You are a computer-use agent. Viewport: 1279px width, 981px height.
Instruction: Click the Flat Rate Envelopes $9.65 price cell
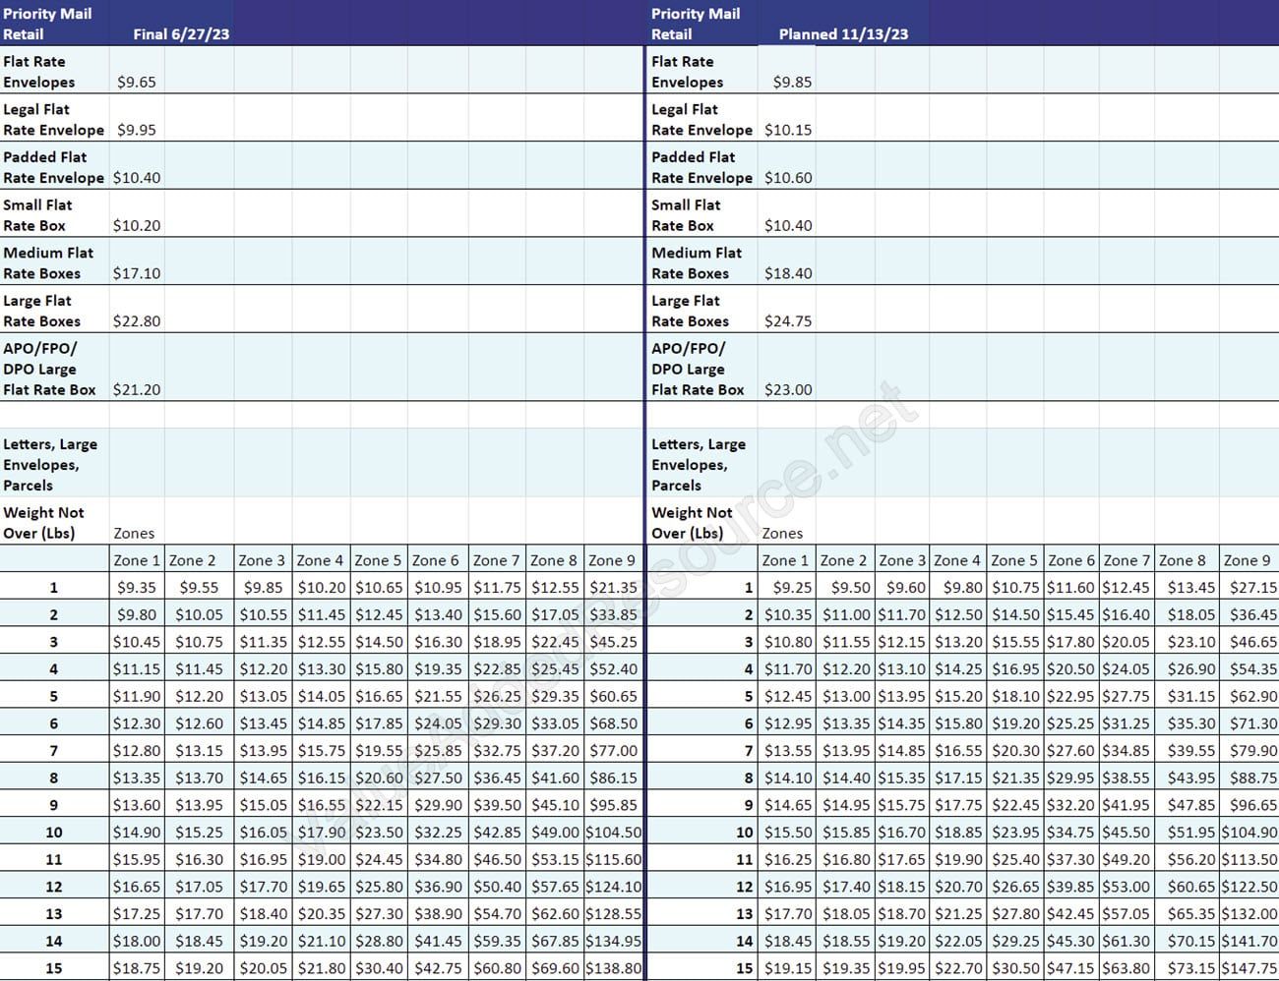click(x=137, y=82)
